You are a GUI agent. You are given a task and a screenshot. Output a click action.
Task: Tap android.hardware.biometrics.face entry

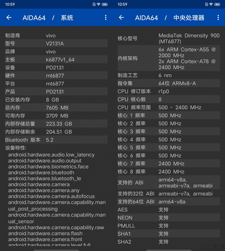coord(48,167)
